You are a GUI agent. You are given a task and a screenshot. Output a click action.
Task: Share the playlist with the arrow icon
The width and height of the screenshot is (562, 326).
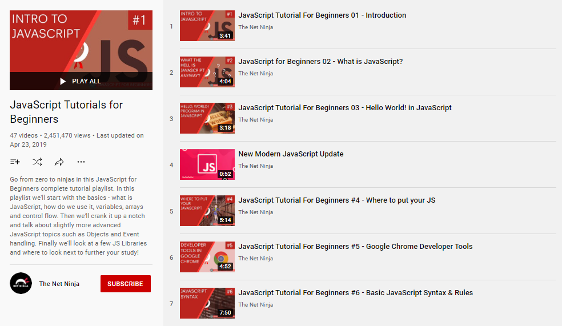[59, 162]
